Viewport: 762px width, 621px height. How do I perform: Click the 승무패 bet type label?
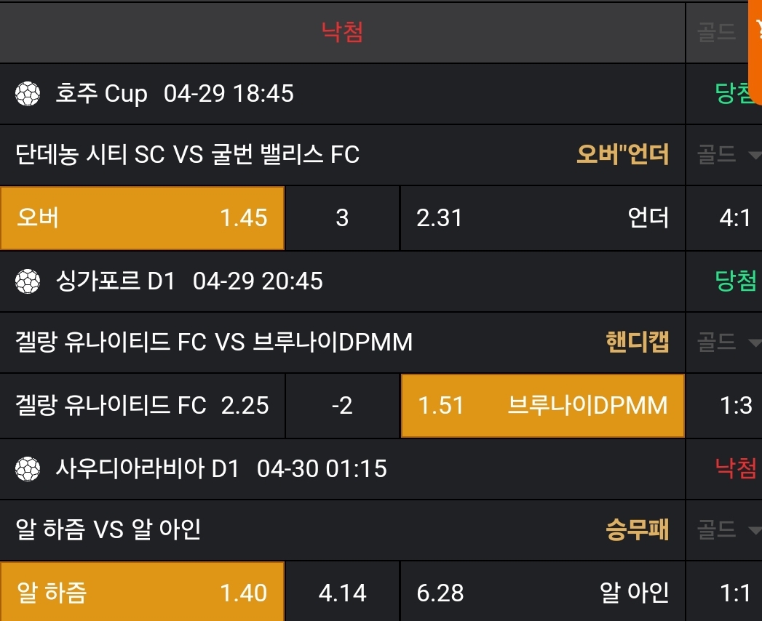(x=637, y=529)
